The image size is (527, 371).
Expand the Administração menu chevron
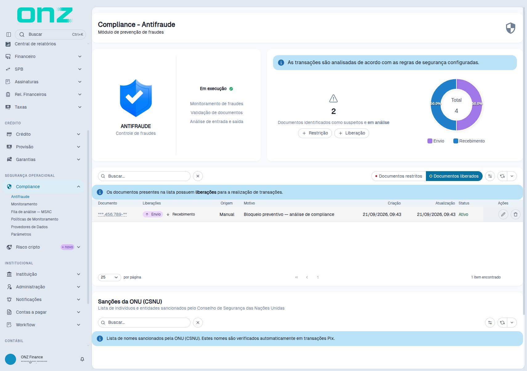79,287
